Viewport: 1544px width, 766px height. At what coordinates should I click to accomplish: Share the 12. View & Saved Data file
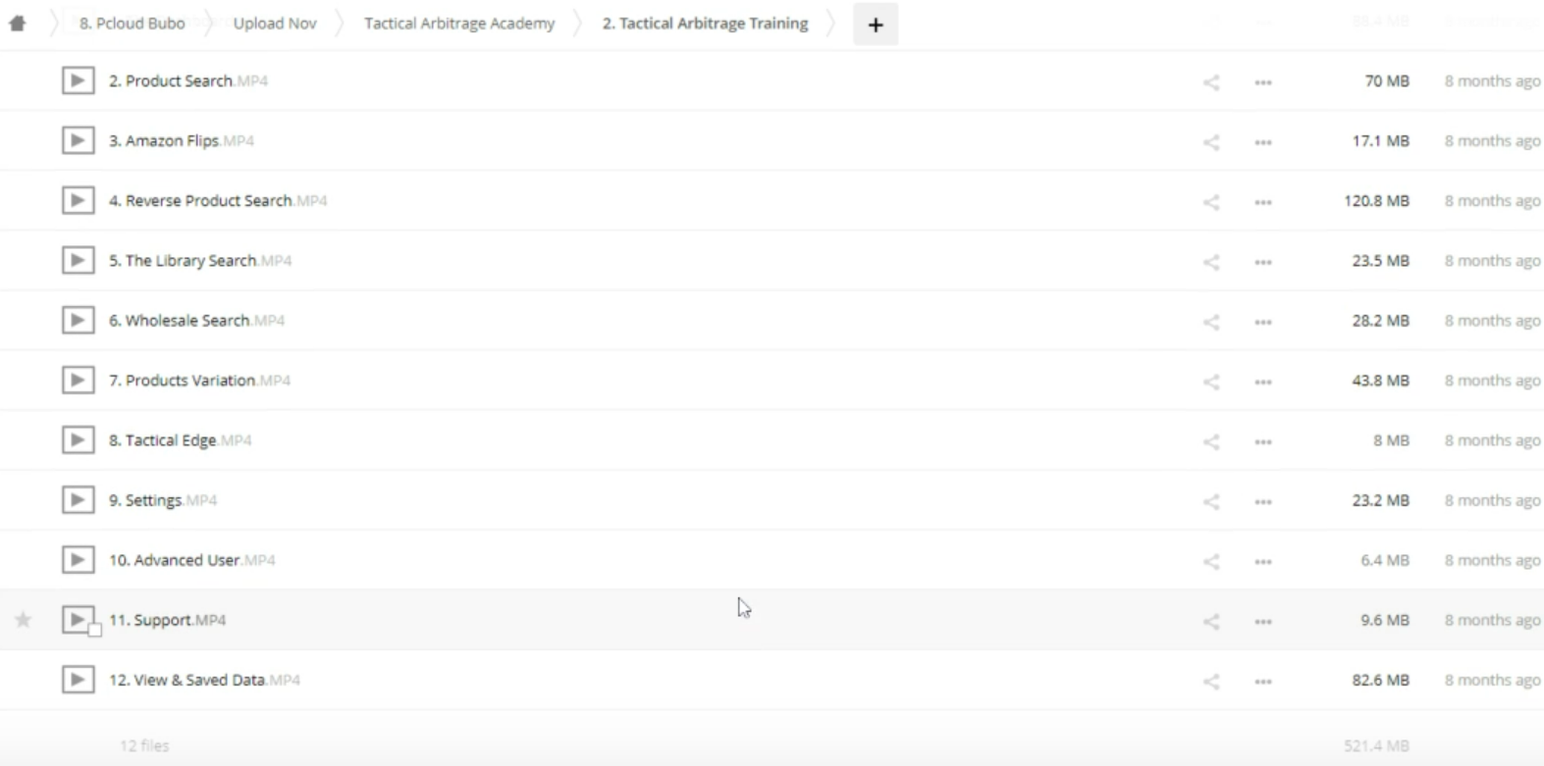point(1211,681)
